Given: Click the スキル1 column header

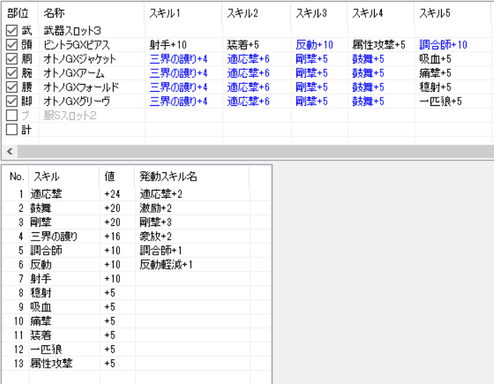Looking at the screenshot, I should click(183, 13).
